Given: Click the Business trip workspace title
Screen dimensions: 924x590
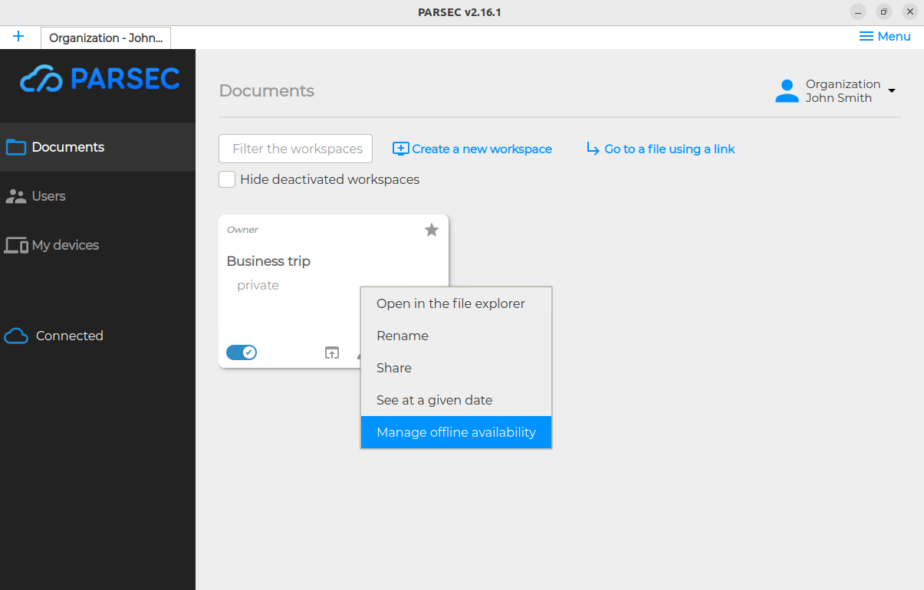Looking at the screenshot, I should click(x=268, y=261).
